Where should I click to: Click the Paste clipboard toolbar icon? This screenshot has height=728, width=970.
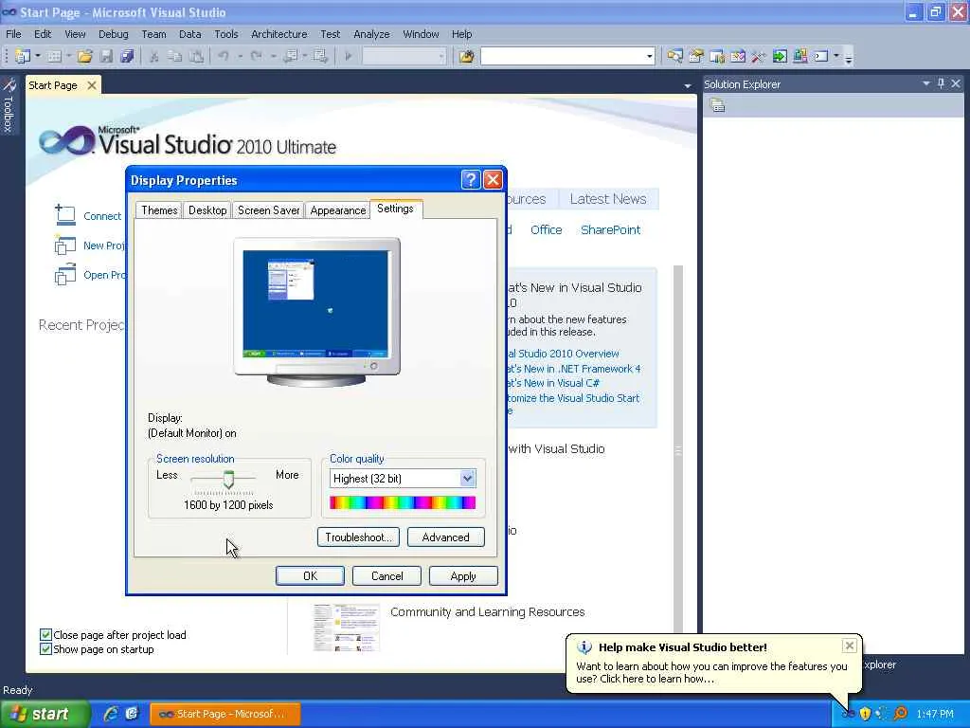point(196,56)
